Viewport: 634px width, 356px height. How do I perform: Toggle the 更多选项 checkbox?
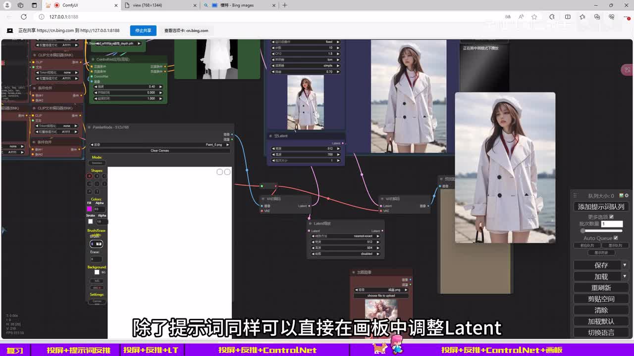click(611, 217)
